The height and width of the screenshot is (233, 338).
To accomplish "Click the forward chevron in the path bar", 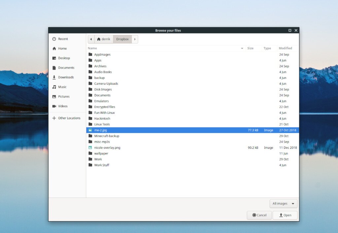I will pyautogui.click(x=135, y=39).
